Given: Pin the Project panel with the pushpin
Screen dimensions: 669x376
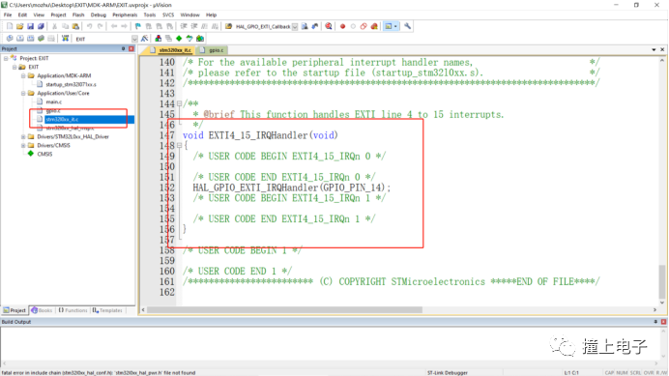Looking at the screenshot, I should (x=124, y=48).
